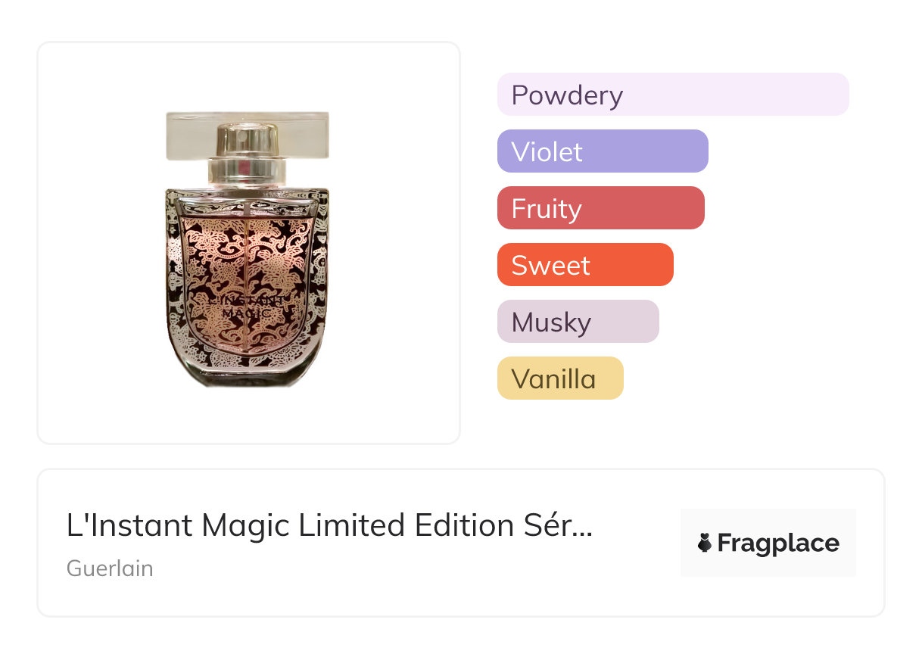Screen dimensions: 922x654
Task: Open the perfume bottle product image
Action: coord(248,250)
